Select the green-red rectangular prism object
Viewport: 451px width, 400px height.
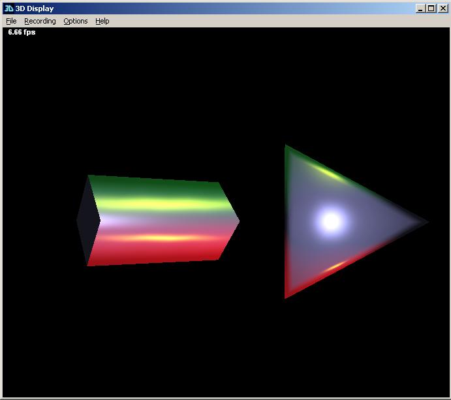coord(157,221)
